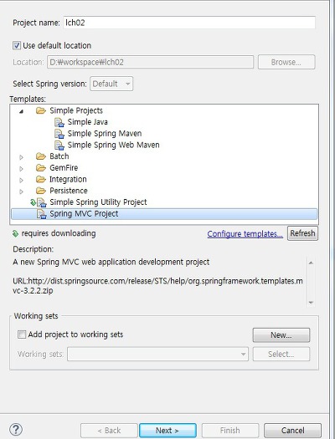
Task: Click the GemFire folder icon
Action: click(x=41, y=168)
